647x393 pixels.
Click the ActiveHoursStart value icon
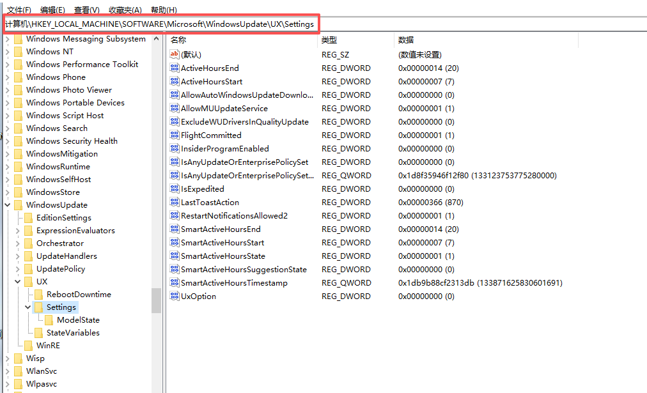click(175, 81)
